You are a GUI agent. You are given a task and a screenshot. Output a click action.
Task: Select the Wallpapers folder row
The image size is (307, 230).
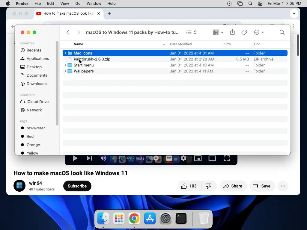point(175,71)
